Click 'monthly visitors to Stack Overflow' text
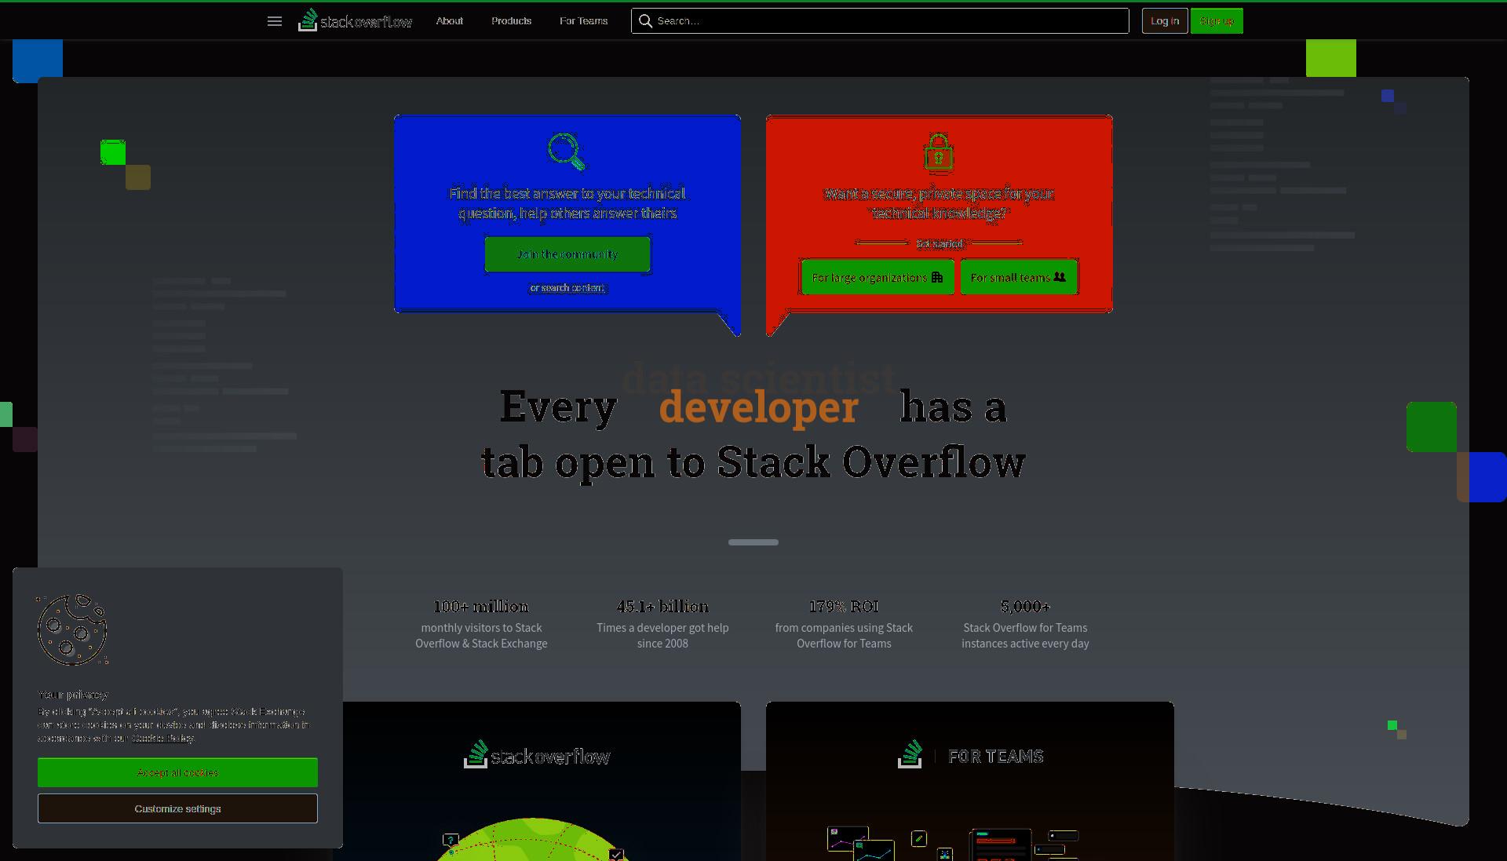The width and height of the screenshot is (1507, 861). point(481,636)
